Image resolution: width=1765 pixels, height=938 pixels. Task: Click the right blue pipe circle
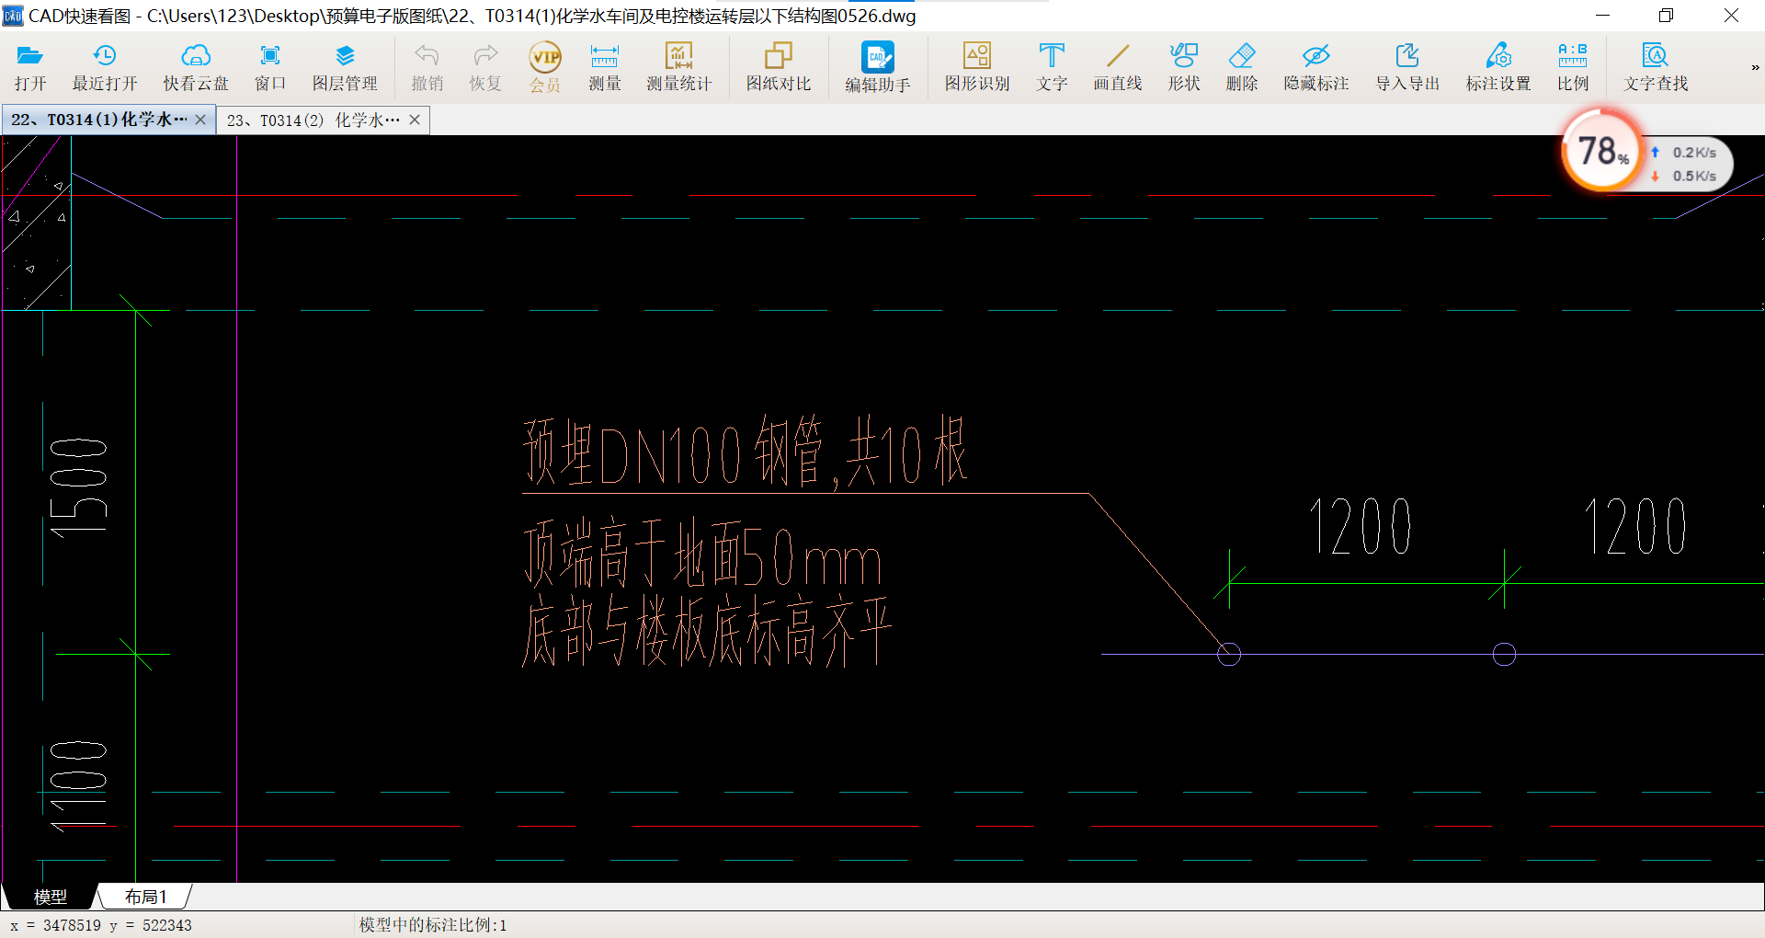pos(1504,654)
